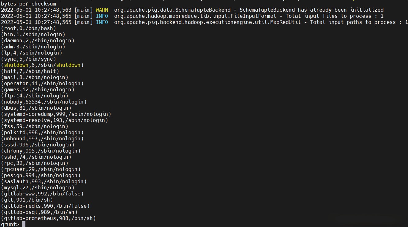The width and height of the screenshot is (408, 227).
Task: Click the gitlab-psql,989 output line
Action: pyautogui.click(x=39, y=212)
